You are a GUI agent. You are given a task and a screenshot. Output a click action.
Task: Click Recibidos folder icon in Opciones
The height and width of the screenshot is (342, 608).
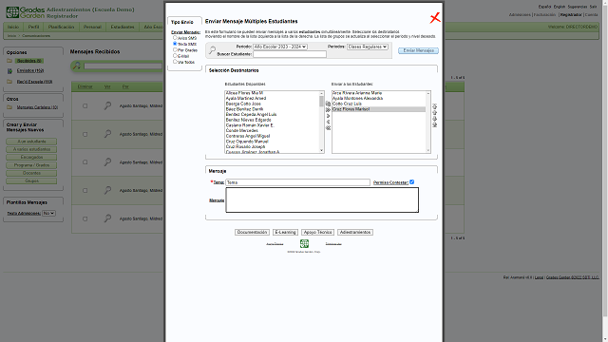pyautogui.click(x=9, y=61)
